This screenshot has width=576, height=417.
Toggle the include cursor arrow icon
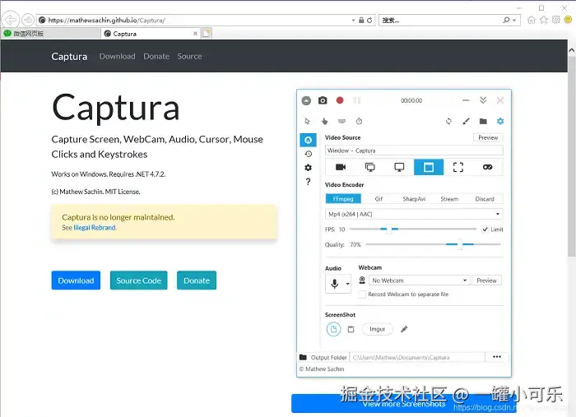pyautogui.click(x=308, y=121)
